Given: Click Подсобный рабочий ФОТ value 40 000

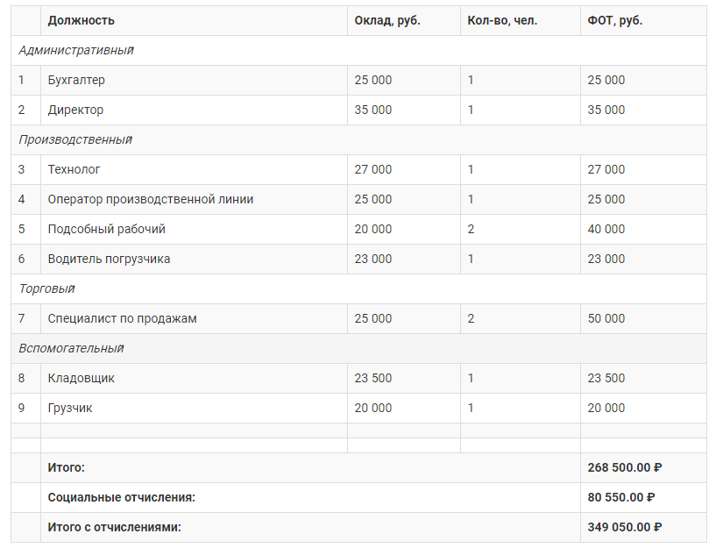Looking at the screenshot, I should point(643,229).
